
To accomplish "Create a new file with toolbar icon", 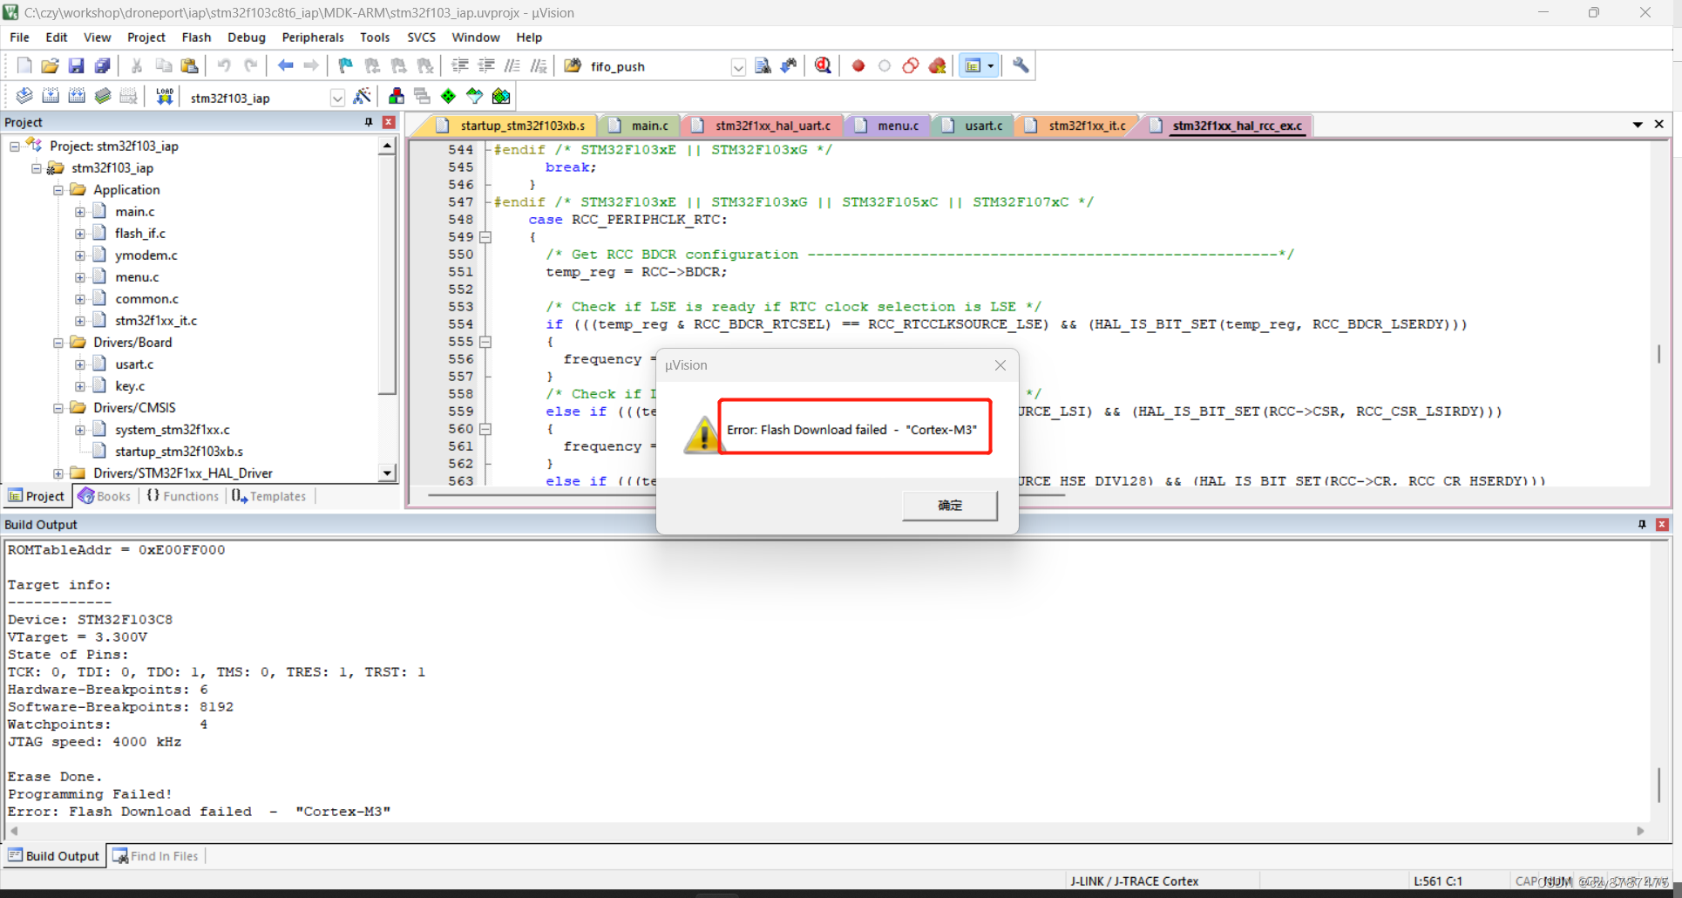I will pos(24,65).
